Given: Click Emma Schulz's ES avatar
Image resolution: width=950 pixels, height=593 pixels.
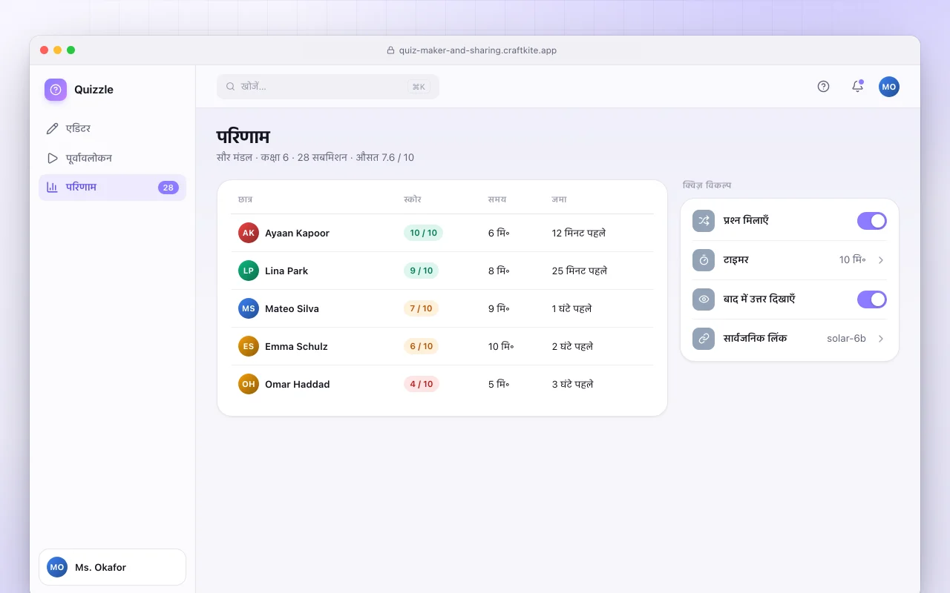Looking at the screenshot, I should (249, 346).
